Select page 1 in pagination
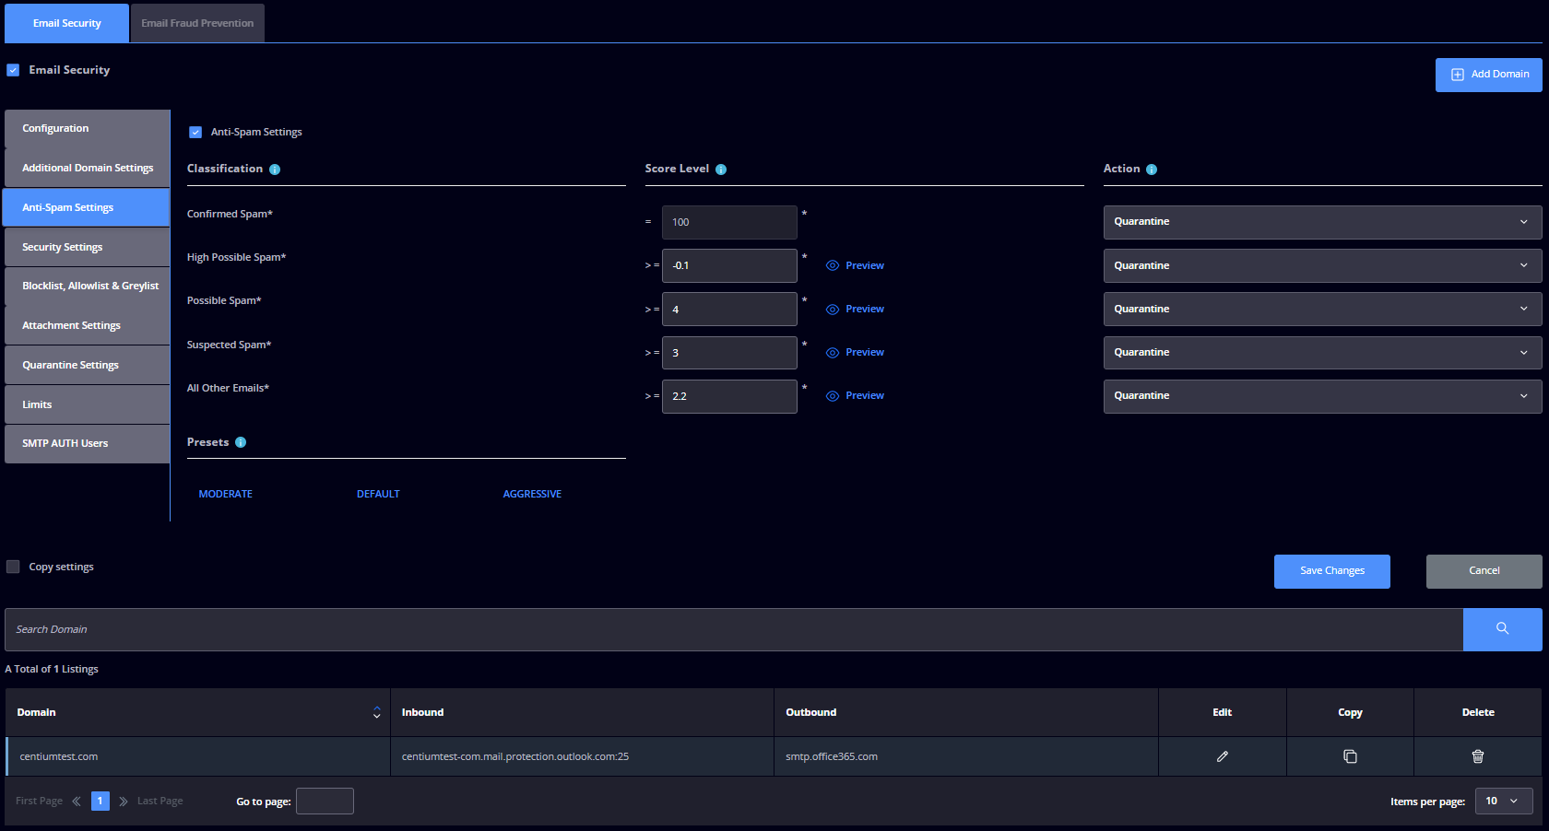 pos(101,802)
